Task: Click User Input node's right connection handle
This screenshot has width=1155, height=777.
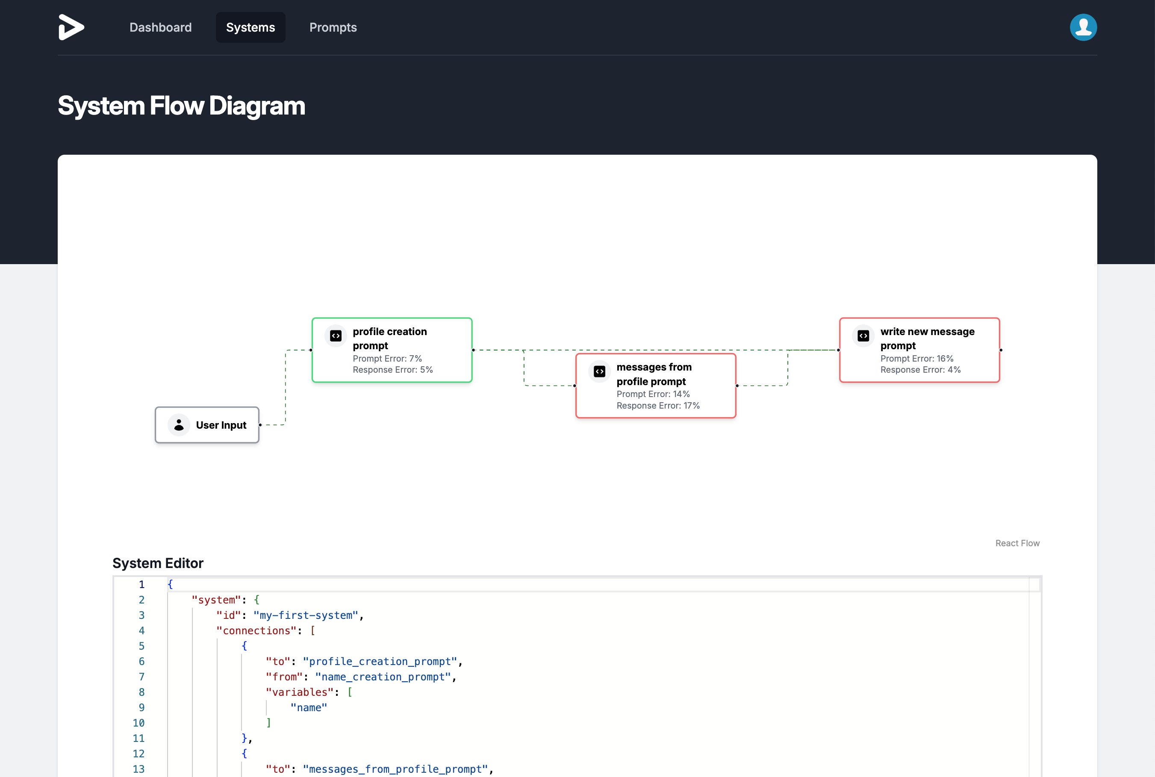Action: click(x=260, y=425)
